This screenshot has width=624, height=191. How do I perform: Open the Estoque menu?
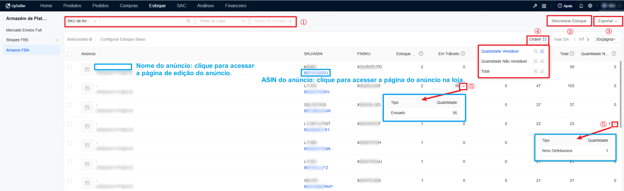(x=157, y=6)
